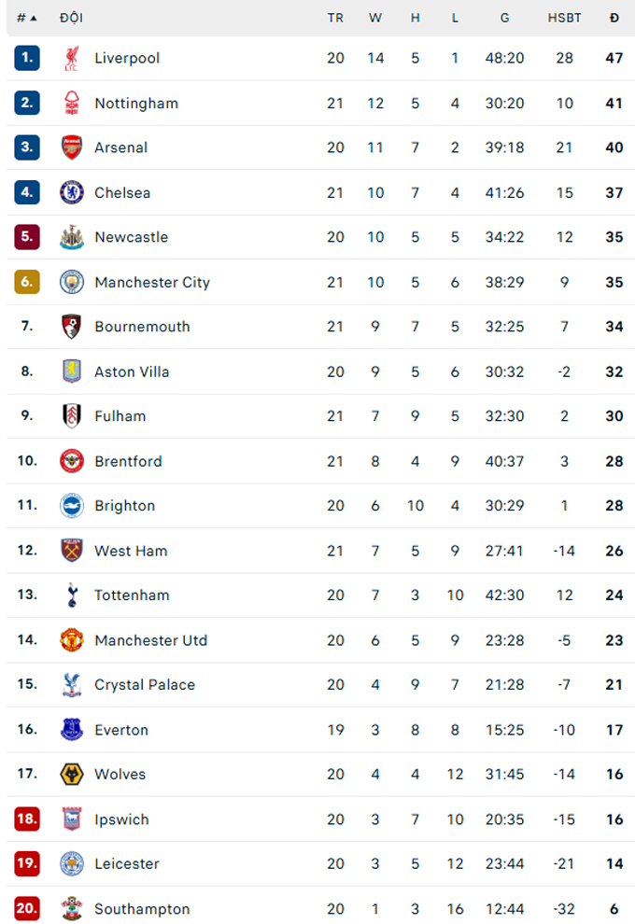Select the Chelsea club crest
Screen dimensions: 635x924
[71, 192]
